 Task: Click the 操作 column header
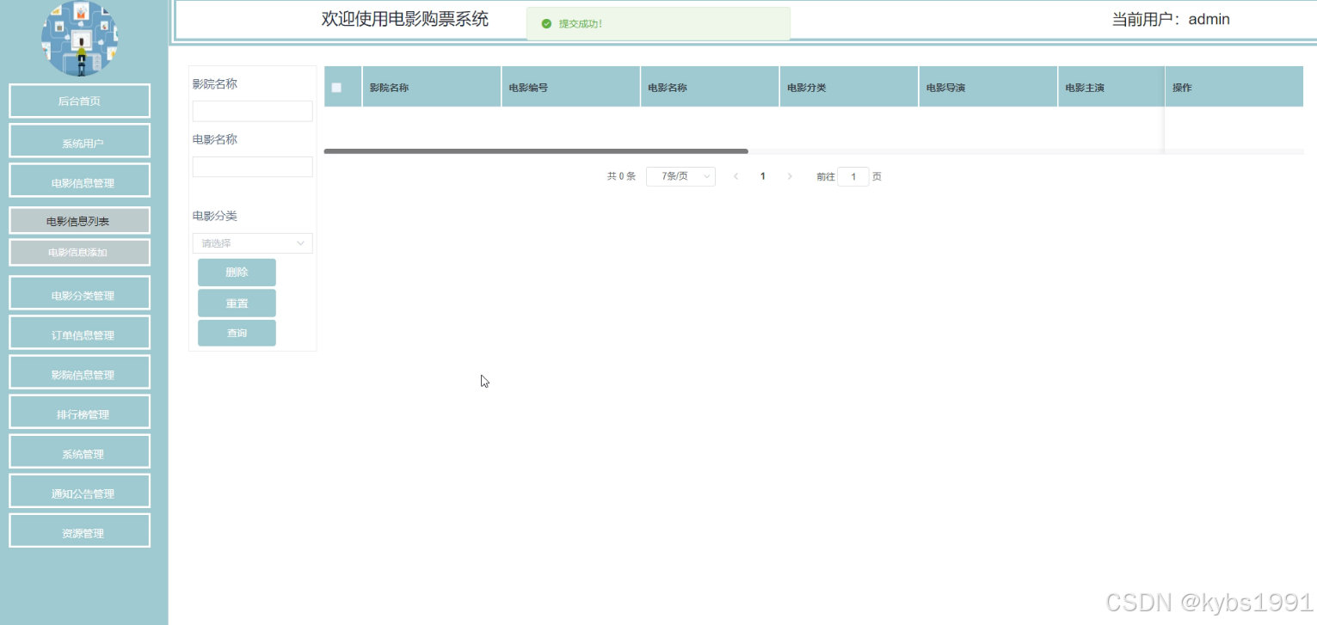(x=1234, y=87)
